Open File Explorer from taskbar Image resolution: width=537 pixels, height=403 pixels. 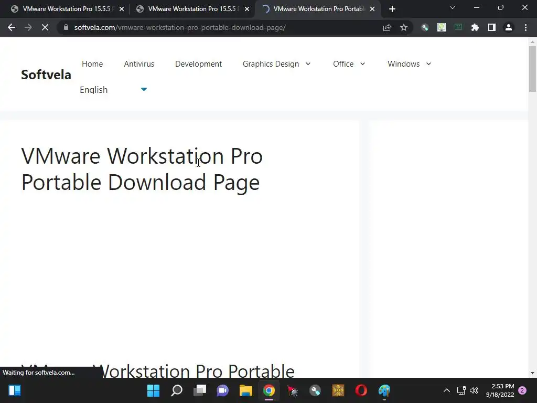point(246,390)
